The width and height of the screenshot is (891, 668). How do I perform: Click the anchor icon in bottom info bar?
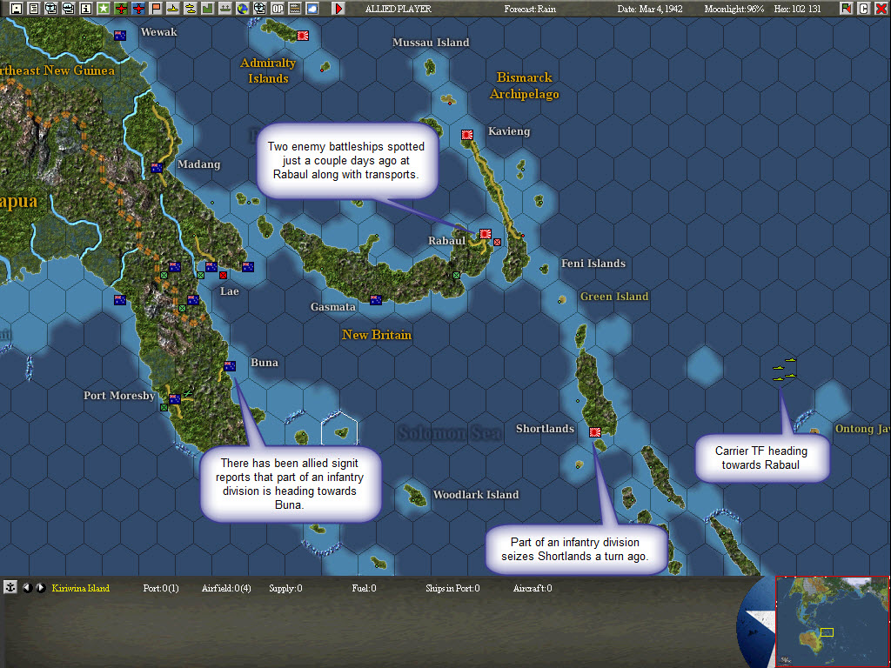click(x=10, y=587)
